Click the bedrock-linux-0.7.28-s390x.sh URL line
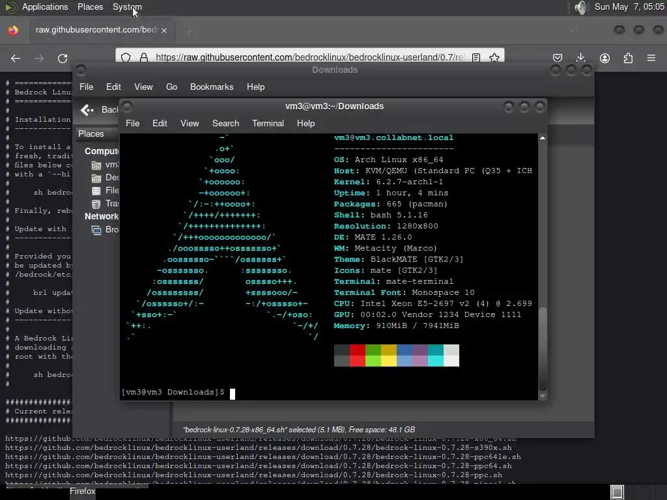This screenshot has height=500, width=667. (x=258, y=448)
